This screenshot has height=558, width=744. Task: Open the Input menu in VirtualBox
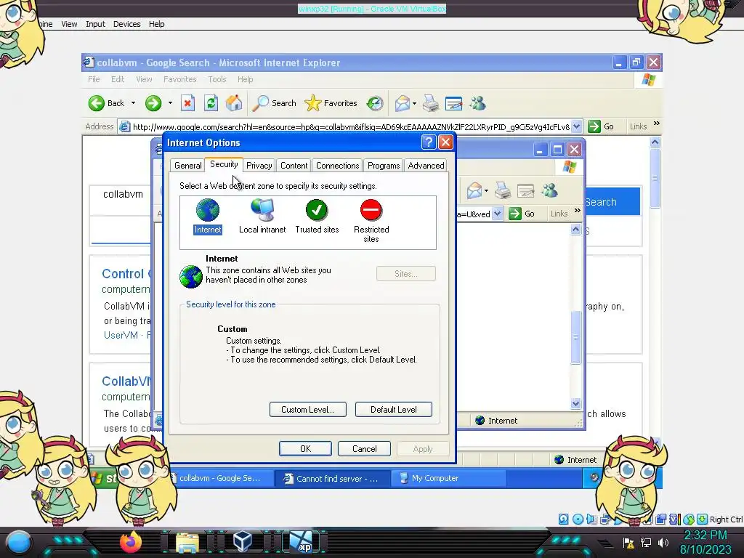click(95, 24)
